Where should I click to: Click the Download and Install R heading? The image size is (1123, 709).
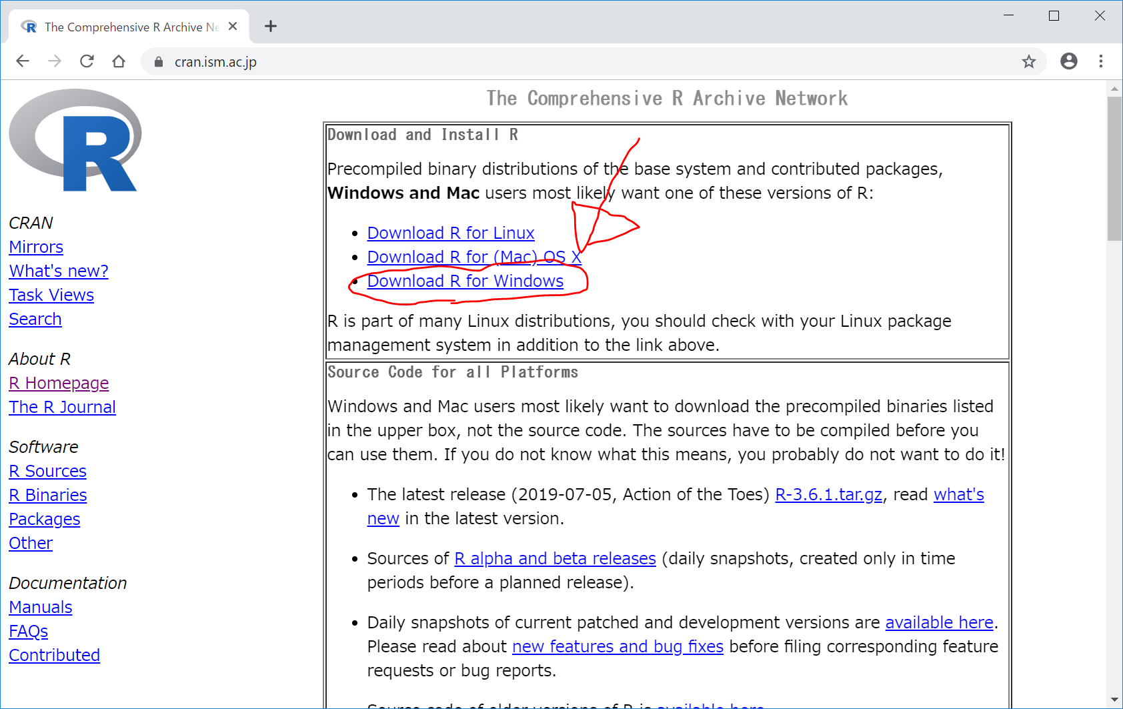423,135
